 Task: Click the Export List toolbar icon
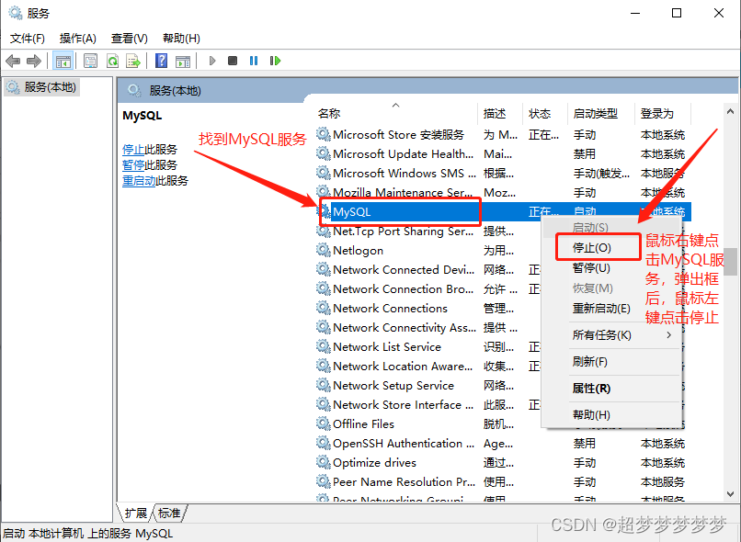(x=133, y=61)
